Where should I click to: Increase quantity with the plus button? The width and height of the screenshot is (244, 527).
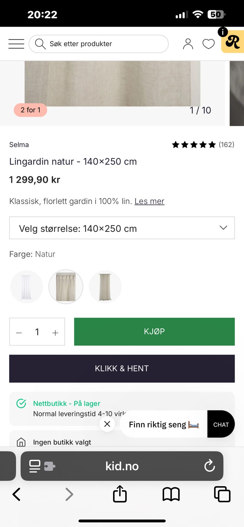point(55,333)
